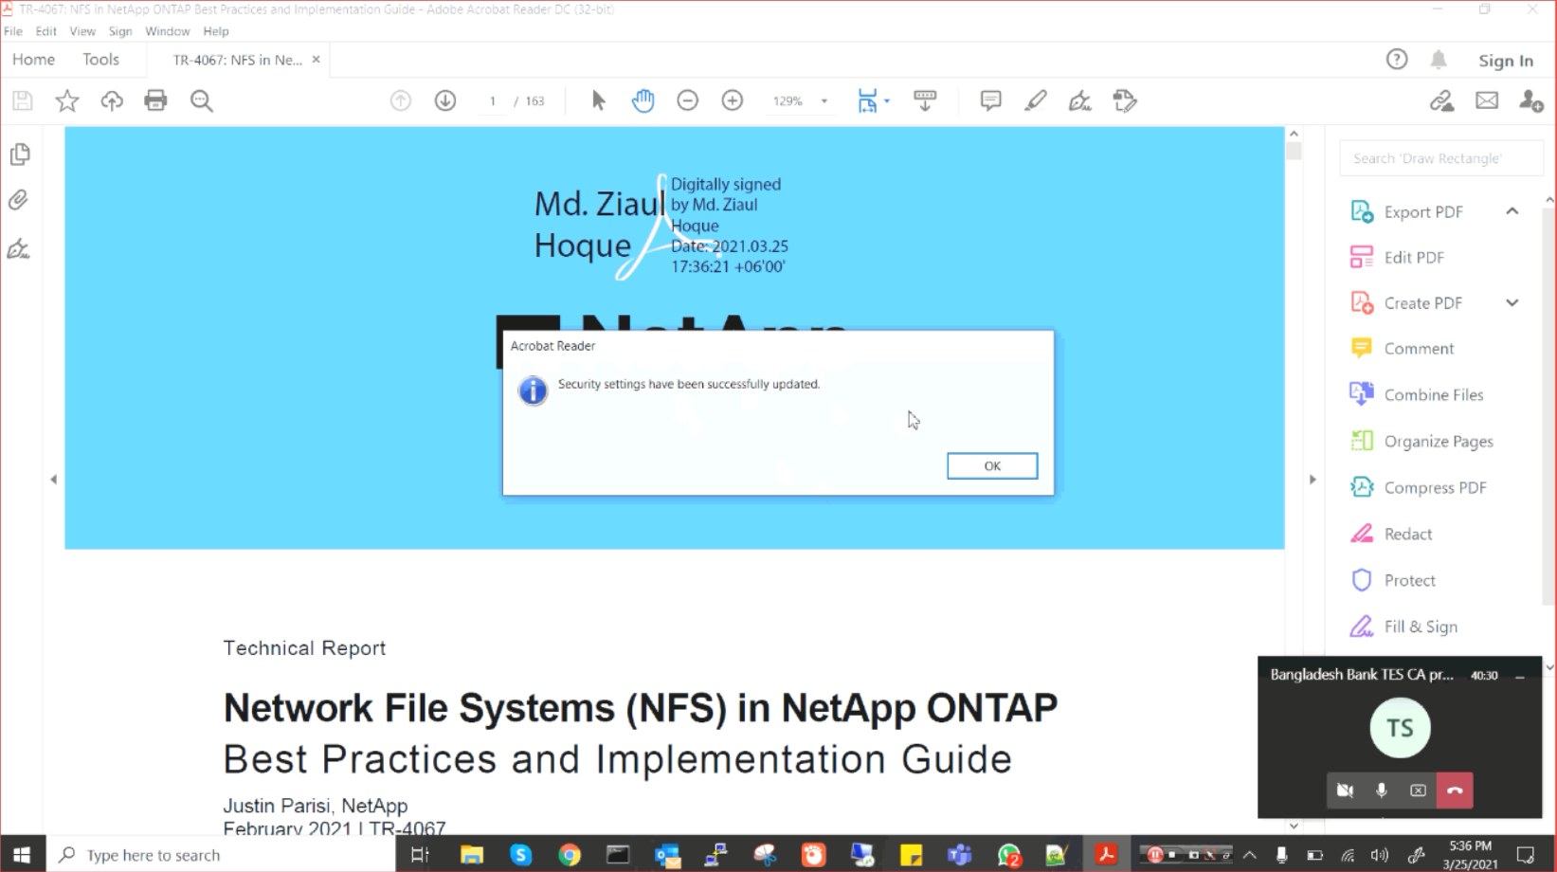Image resolution: width=1557 pixels, height=872 pixels.
Task: Open the signatures panel icon
Action: (x=19, y=249)
